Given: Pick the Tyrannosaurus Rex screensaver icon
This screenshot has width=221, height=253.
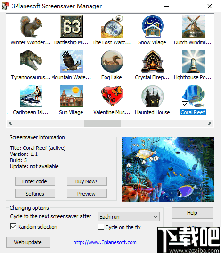Looking at the screenshot, I should click(x=31, y=61).
